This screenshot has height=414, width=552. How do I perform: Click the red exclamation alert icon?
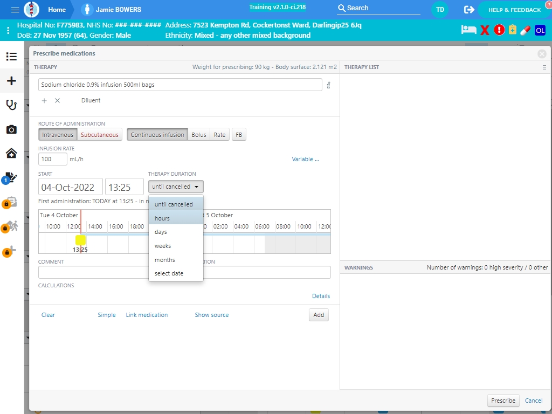(x=499, y=30)
